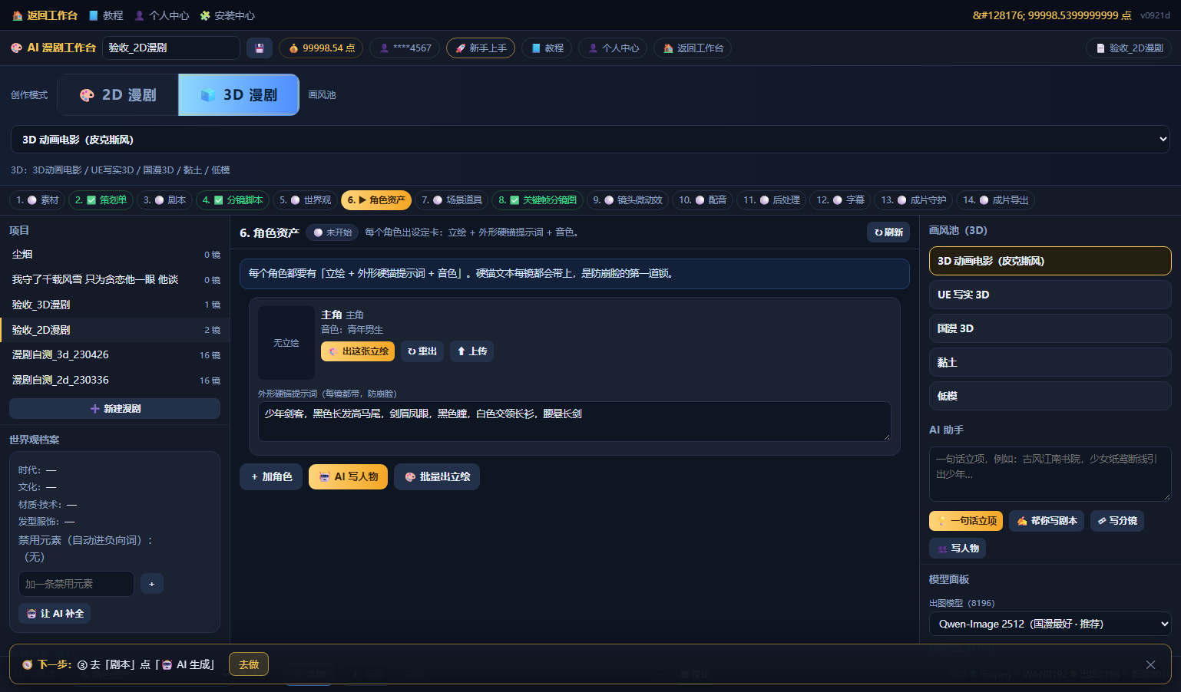This screenshot has height=692, width=1181.
Task: Click 一句话立项 button
Action: pos(966,521)
